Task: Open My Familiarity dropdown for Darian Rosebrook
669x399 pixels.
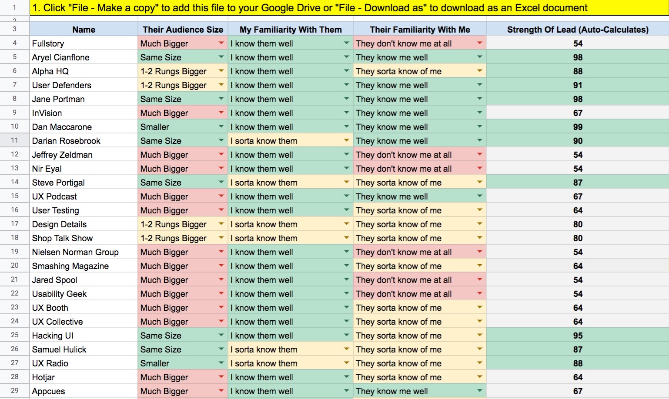Action: tap(346, 140)
